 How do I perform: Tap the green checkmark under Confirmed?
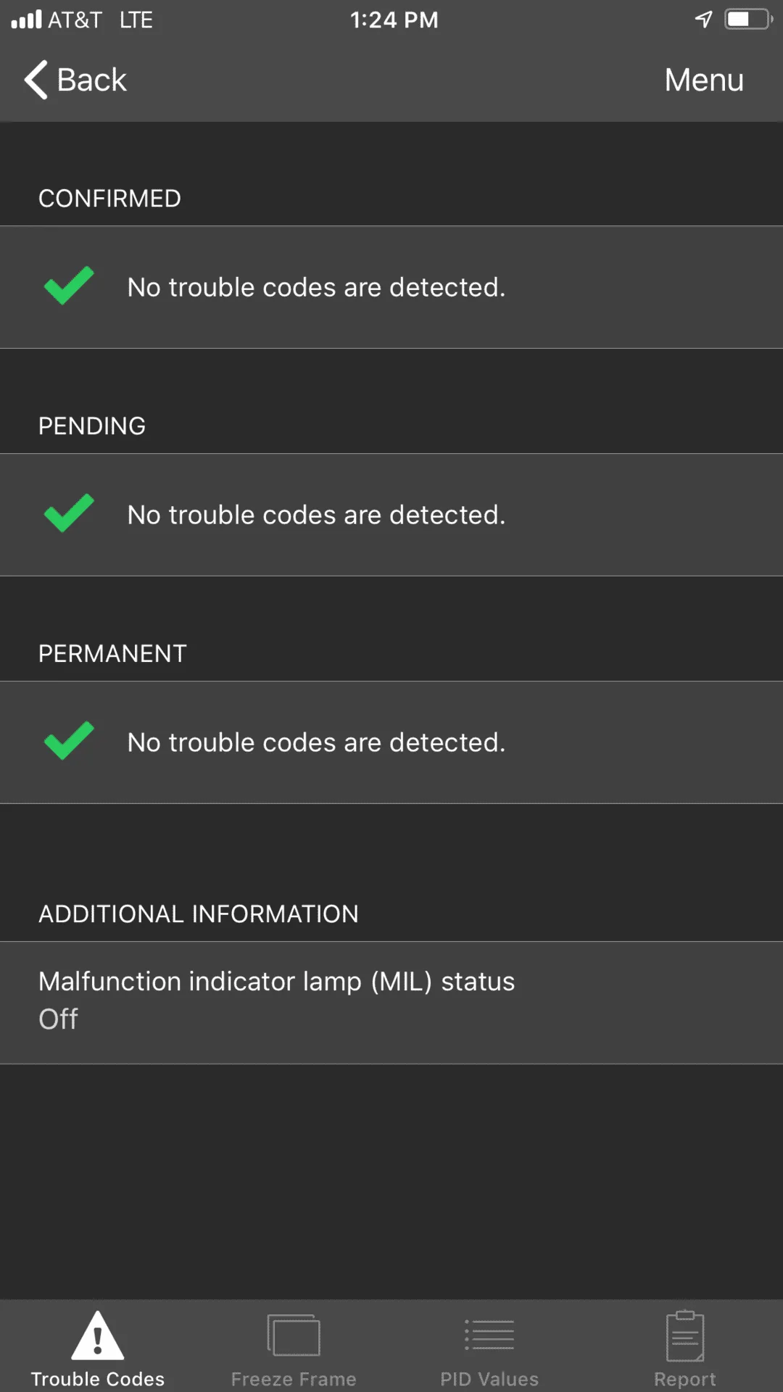pyautogui.click(x=69, y=286)
